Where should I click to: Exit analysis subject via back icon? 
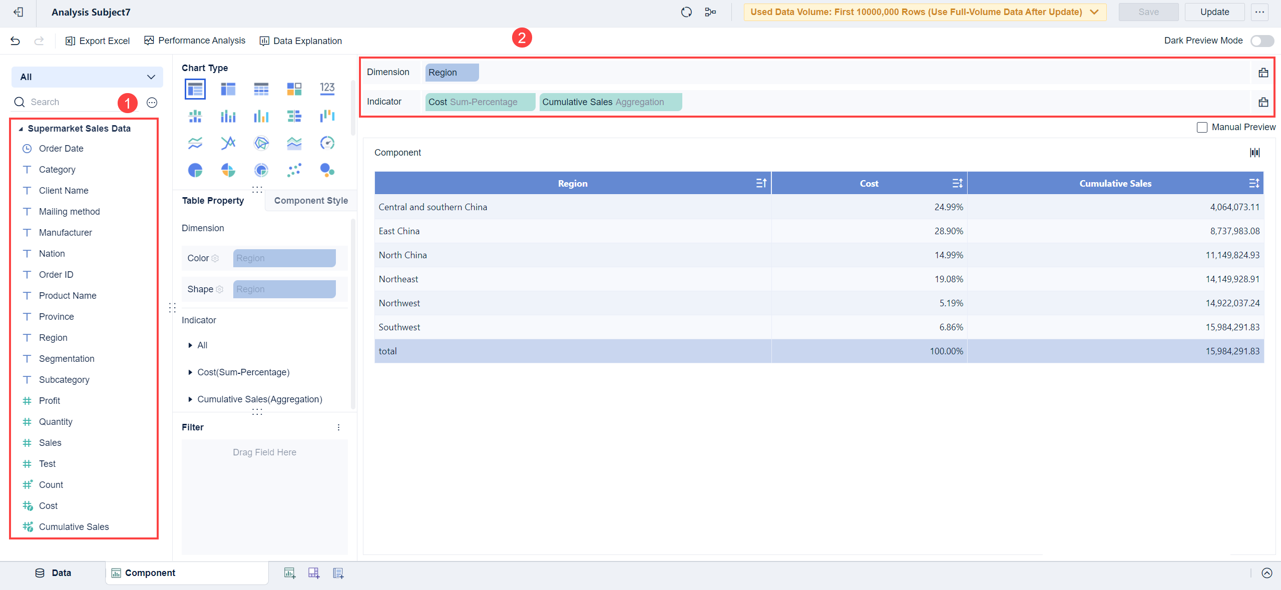(18, 12)
